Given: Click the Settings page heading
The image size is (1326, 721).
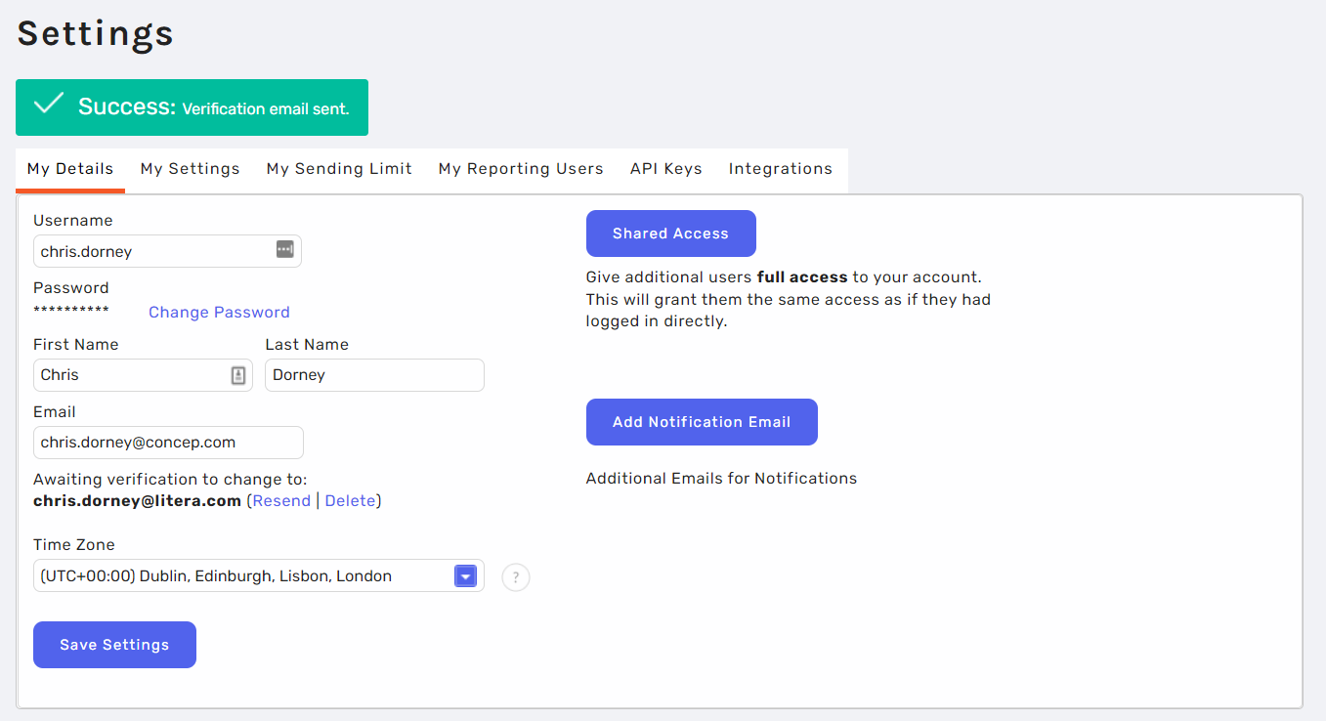Looking at the screenshot, I should pyautogui.click(x=96, y=33).
